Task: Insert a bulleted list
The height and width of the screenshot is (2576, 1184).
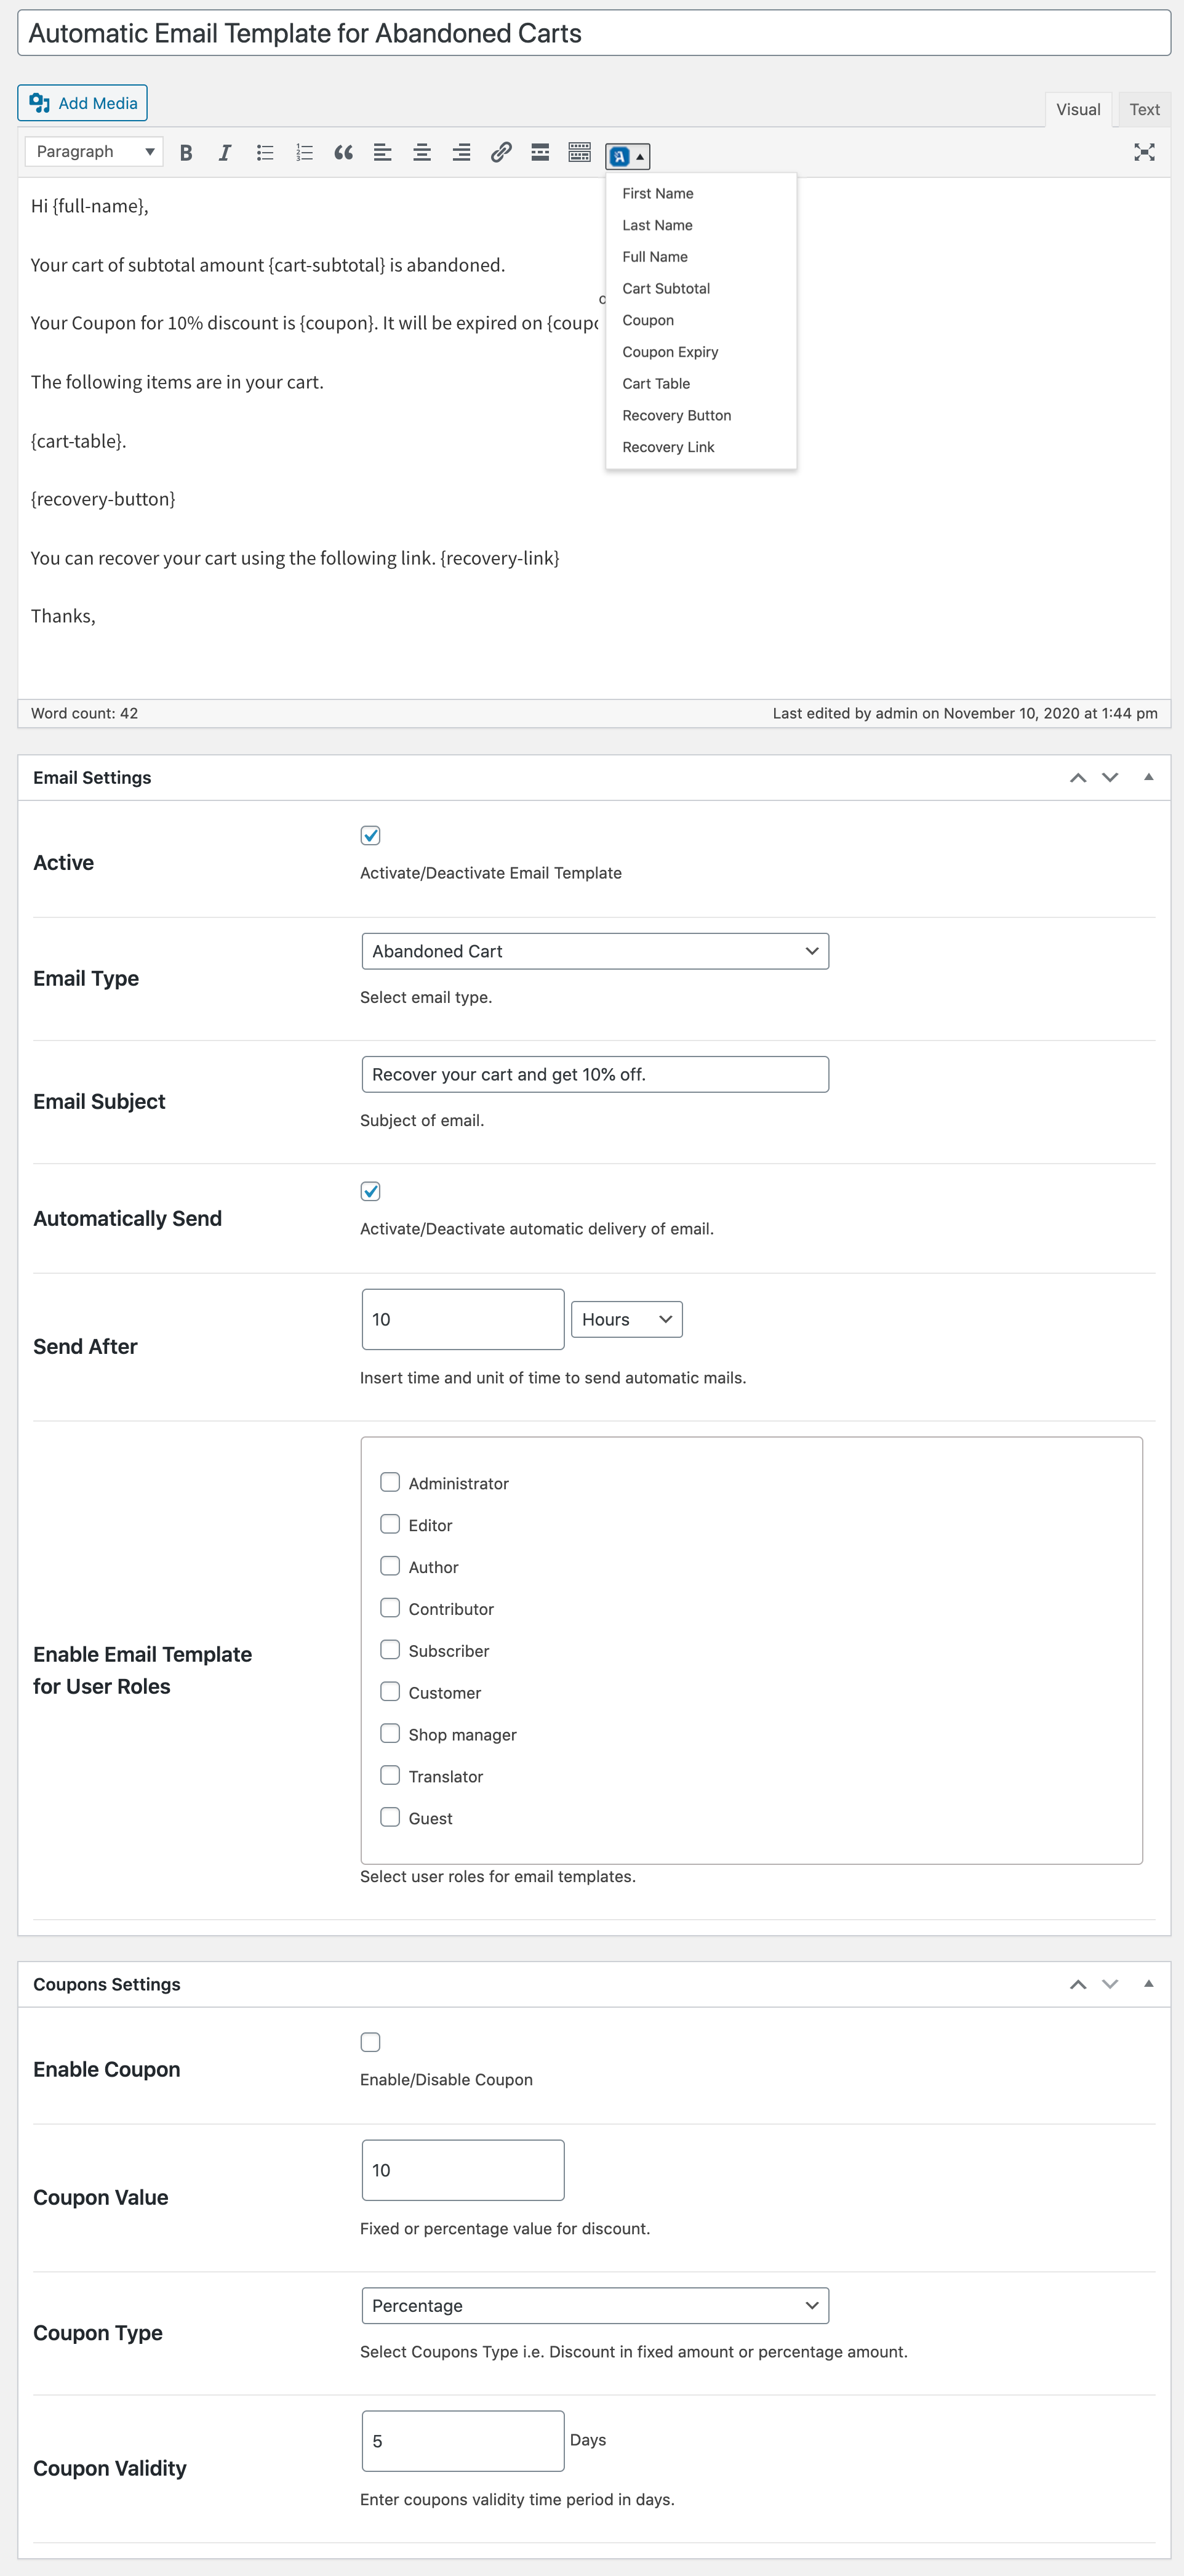Action: [265, 153]
